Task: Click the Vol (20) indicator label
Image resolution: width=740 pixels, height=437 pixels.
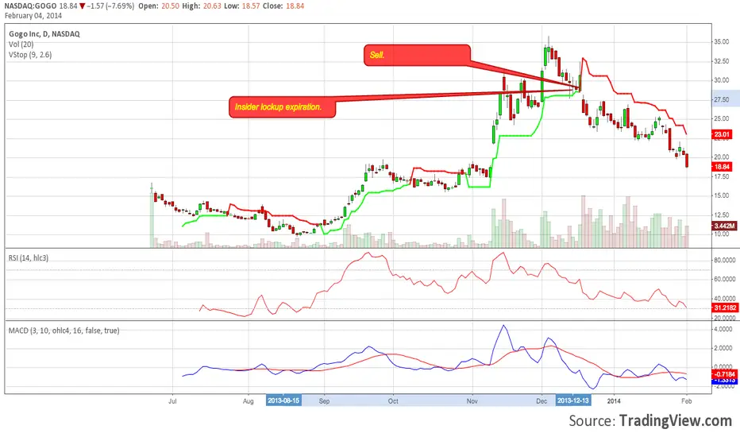Action: click(21, 44)
